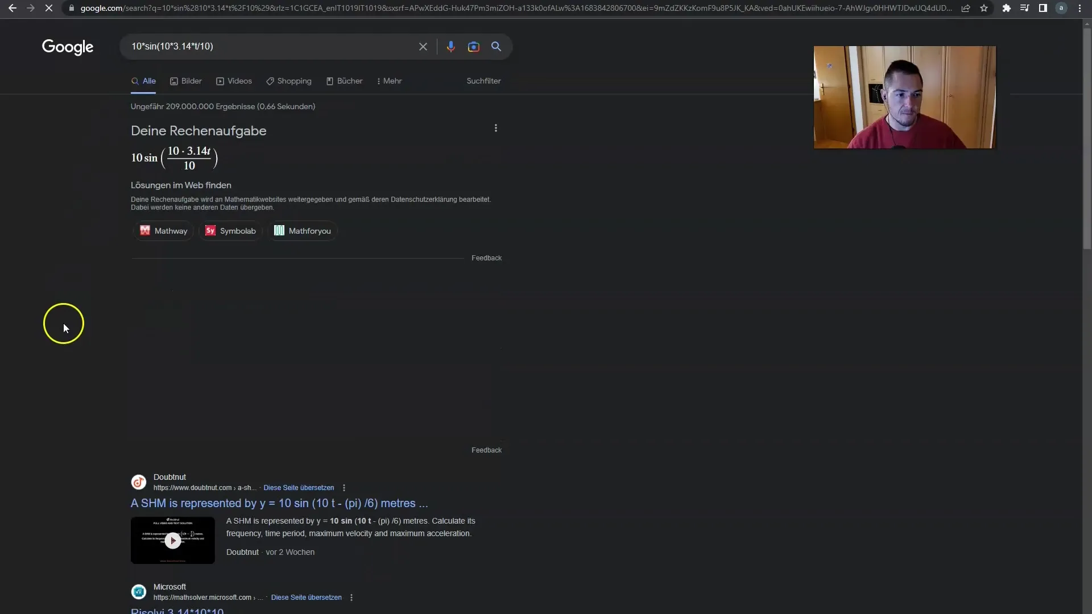
Task: Switch to the Shopping tab
Action: pyautogui.click(x=289, y=81)
